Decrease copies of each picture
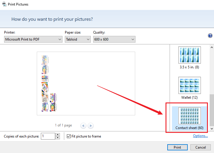214x153 pixels. tap(58, 138)
